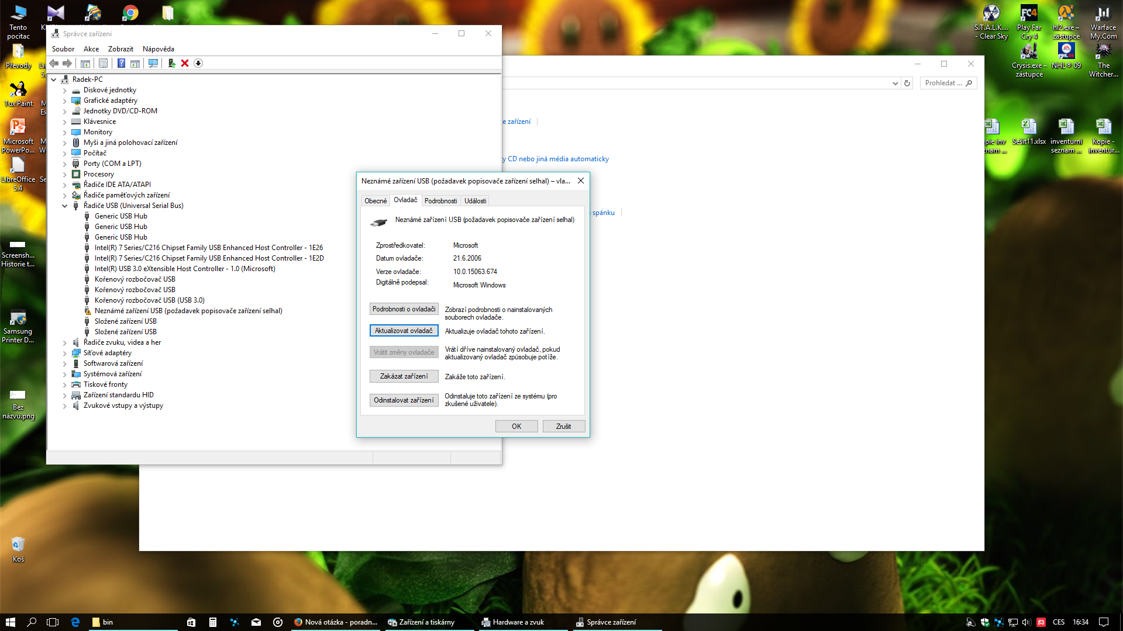Expand the Grafické adaptéry node

pos(65,100)
